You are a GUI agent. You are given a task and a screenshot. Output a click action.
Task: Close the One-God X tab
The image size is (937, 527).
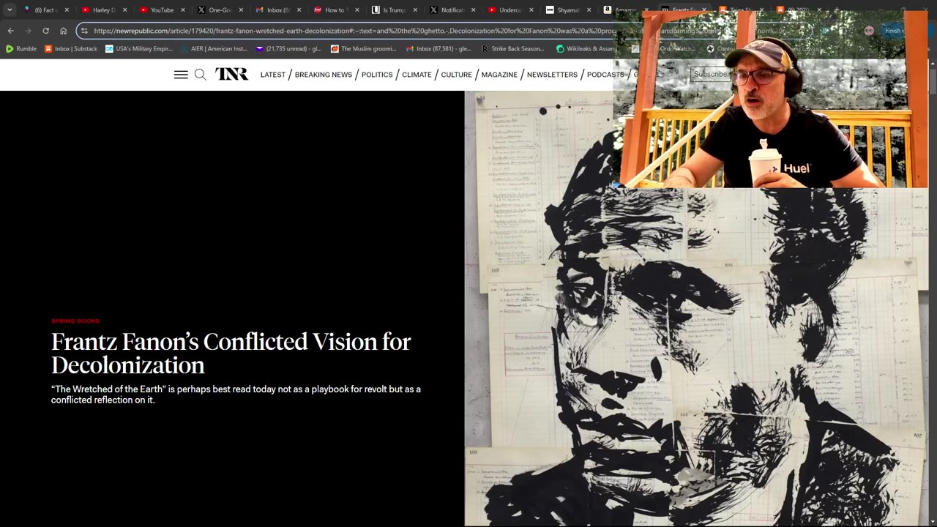point(241,10)
